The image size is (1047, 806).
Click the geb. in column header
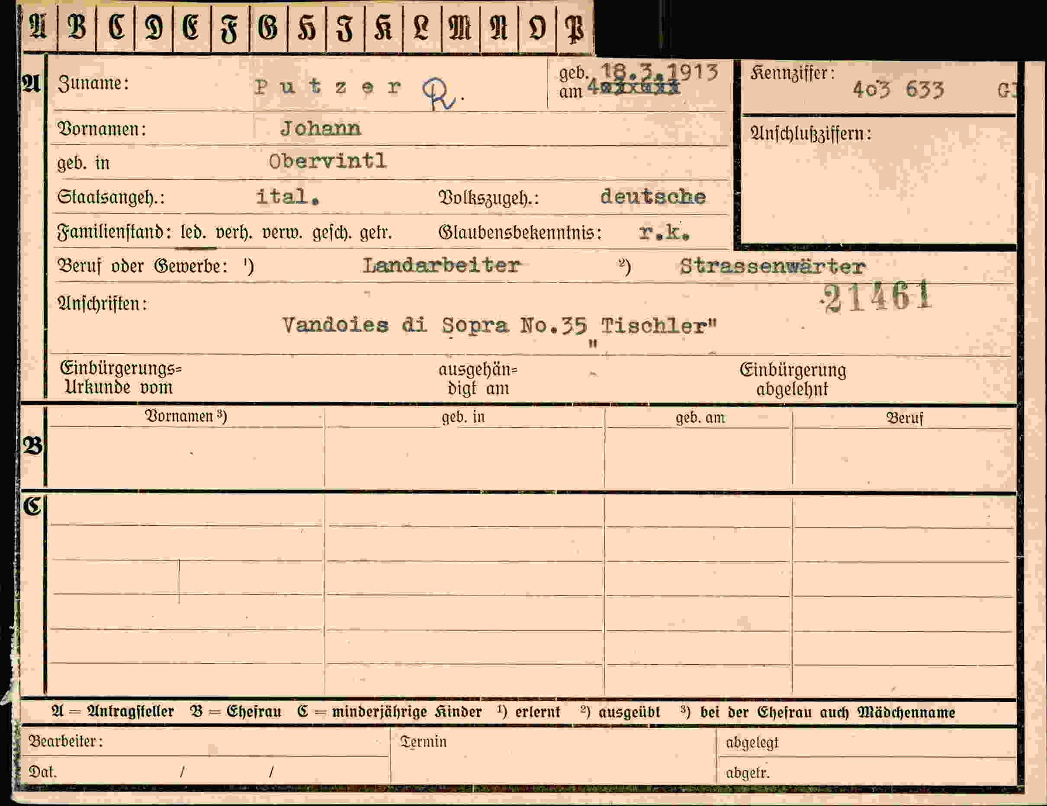pyautogui.click(x=463, y=417)
